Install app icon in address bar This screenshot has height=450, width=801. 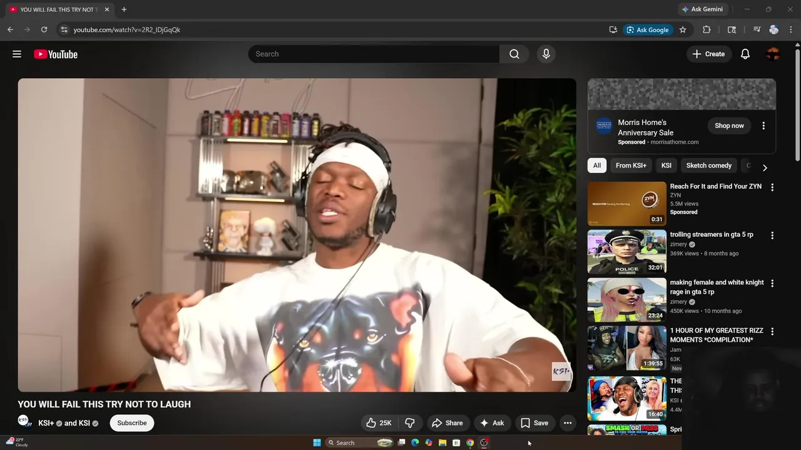click(613, 29)
